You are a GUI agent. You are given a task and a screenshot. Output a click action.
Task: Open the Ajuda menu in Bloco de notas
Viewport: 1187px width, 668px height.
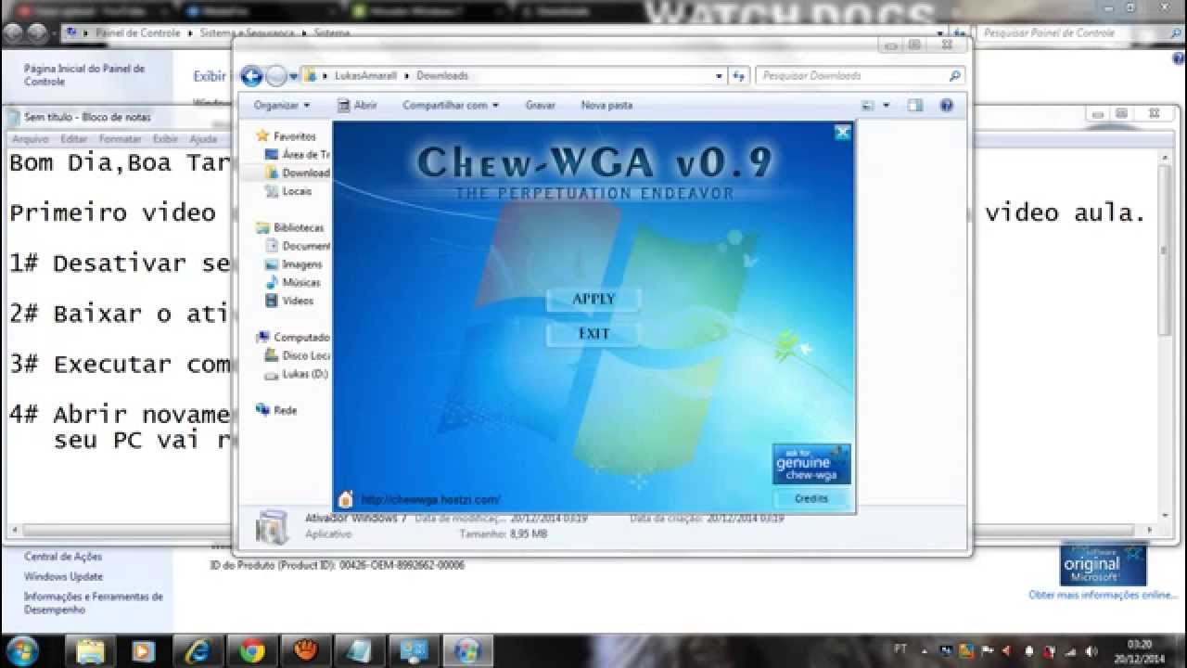203,139
